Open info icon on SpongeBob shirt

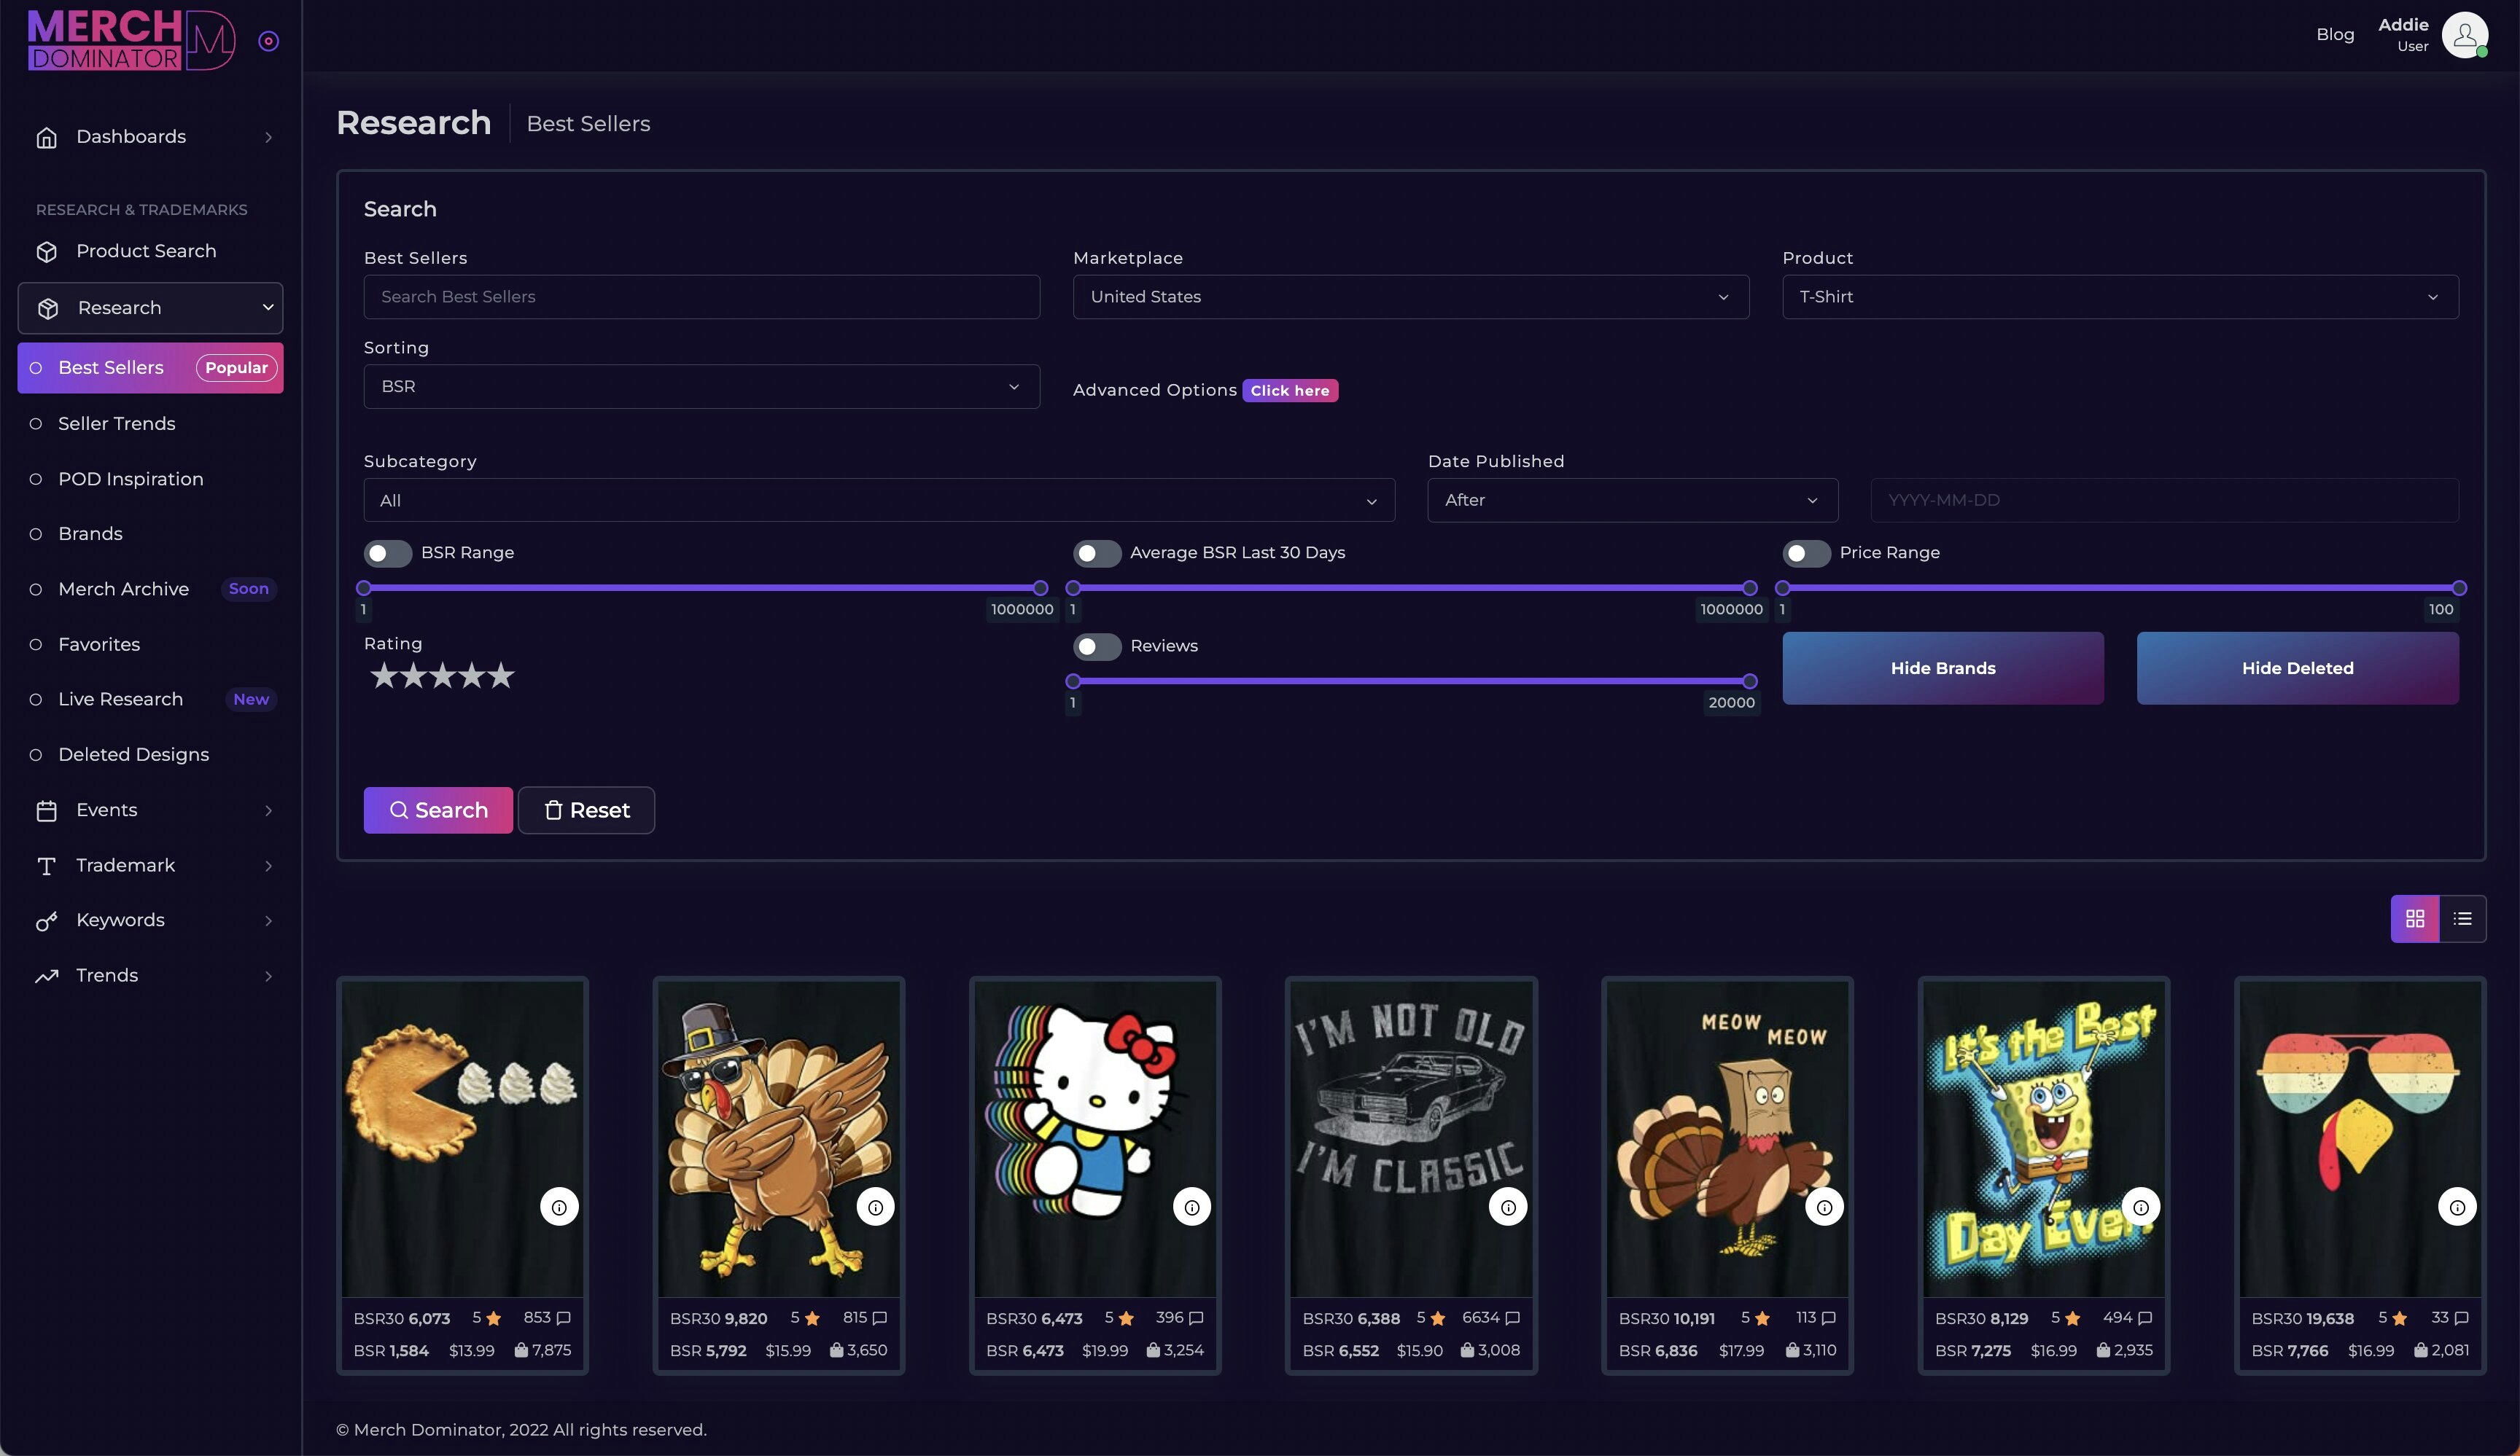coord(2140,1208)
